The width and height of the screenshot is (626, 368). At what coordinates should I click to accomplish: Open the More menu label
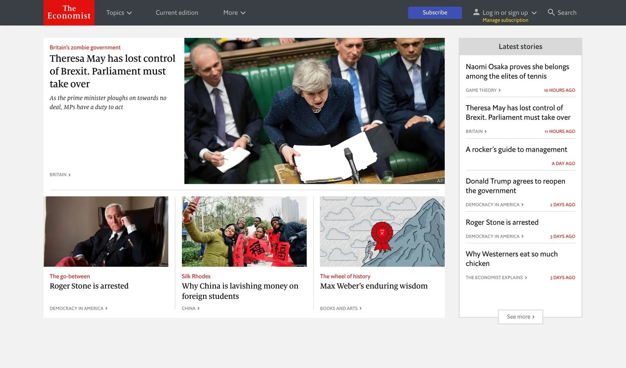pos(230,13)
